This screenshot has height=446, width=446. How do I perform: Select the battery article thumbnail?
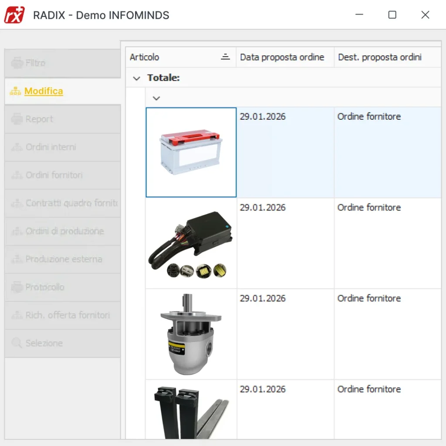(191, 152)
